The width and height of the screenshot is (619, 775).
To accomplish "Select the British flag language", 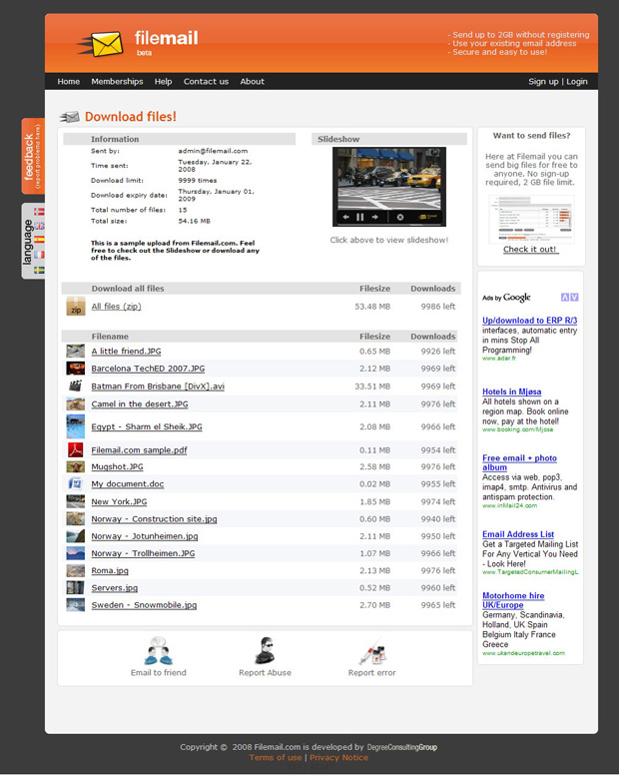I will tap(39, 226).
